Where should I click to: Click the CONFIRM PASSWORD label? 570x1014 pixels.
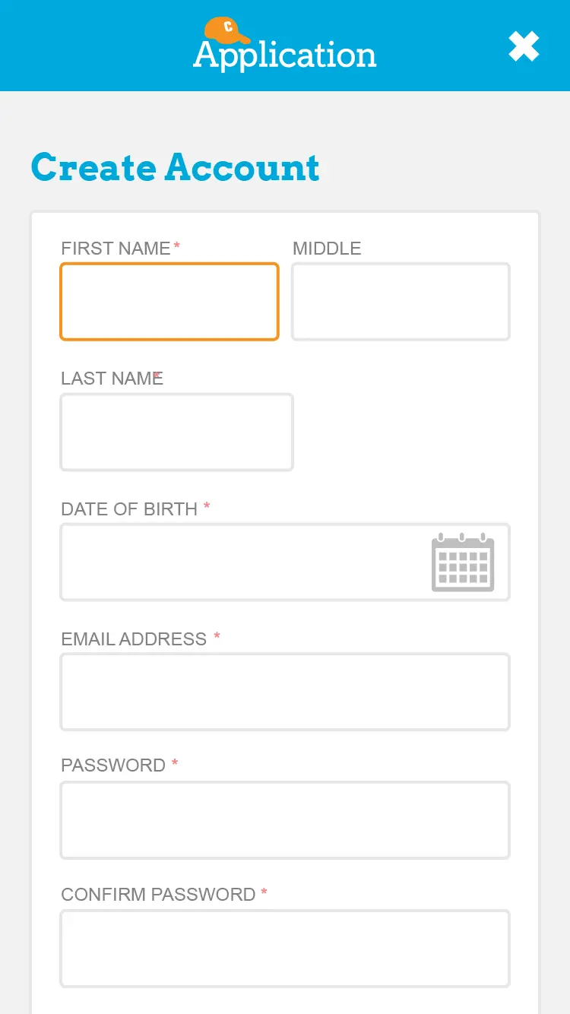click(158, 895)
